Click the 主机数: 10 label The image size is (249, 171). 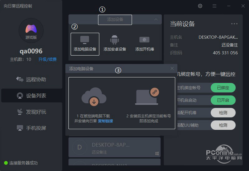click(x=21, y=59)
